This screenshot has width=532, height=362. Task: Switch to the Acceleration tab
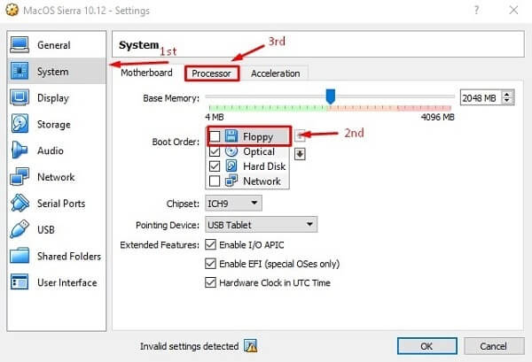[275, 73]
